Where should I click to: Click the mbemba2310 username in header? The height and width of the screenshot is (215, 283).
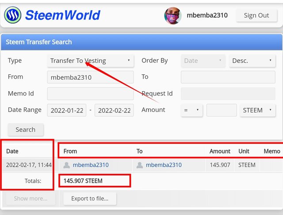pos(207,15)
